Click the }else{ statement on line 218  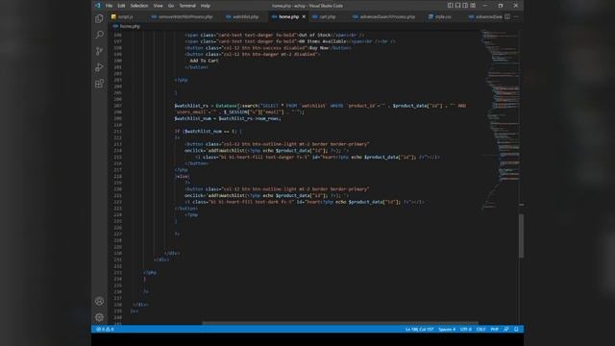(182, 176)
